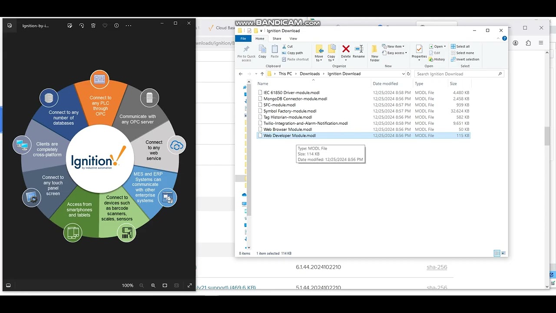Open Explorer Help question mark icon

[x=504, y=39]
